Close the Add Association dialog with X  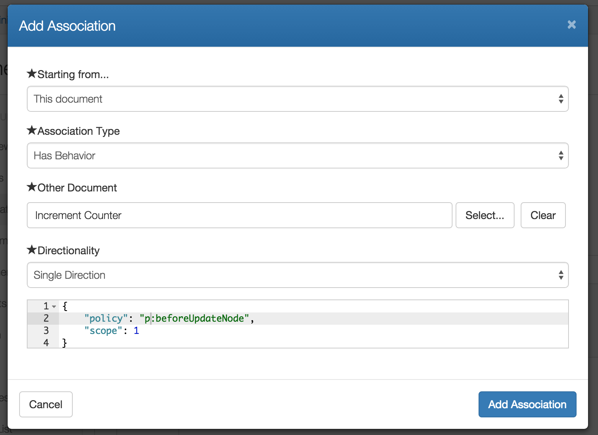pos(572,25)
